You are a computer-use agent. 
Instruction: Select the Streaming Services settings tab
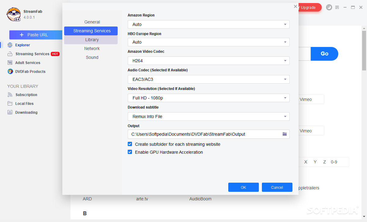click(x=91, y=31)
